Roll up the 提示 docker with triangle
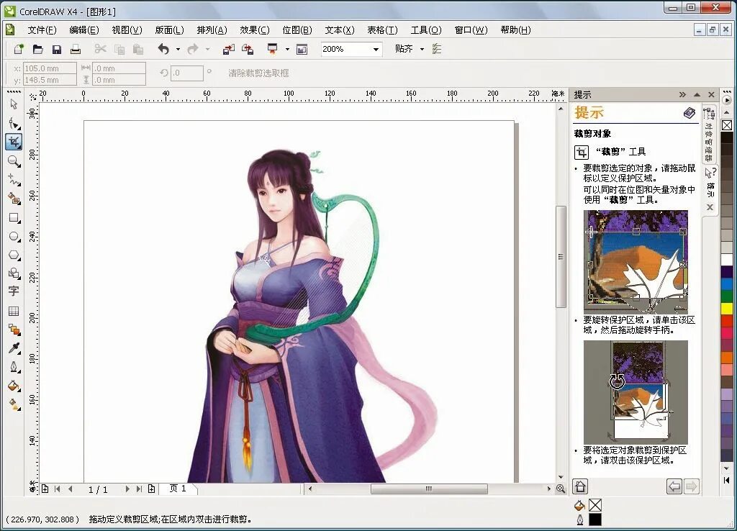Viewport: 737px width, 531px height. pos(697,94)
